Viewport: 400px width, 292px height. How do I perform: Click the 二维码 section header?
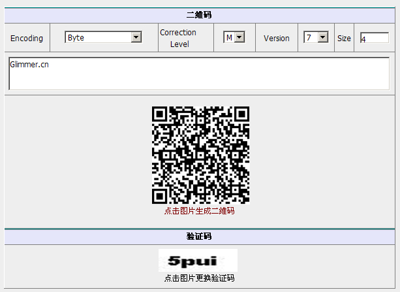pos(199,15)
